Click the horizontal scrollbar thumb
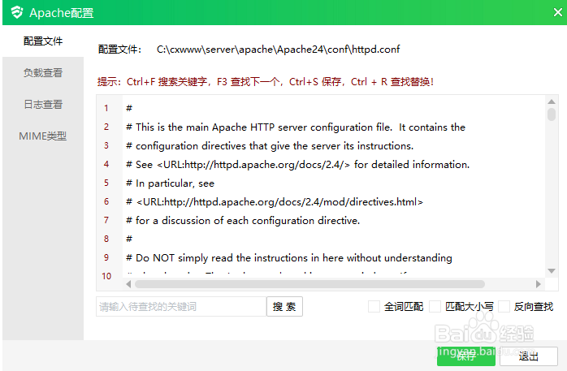This screenshot has width=567, height=371. click(x=309, y=284)
